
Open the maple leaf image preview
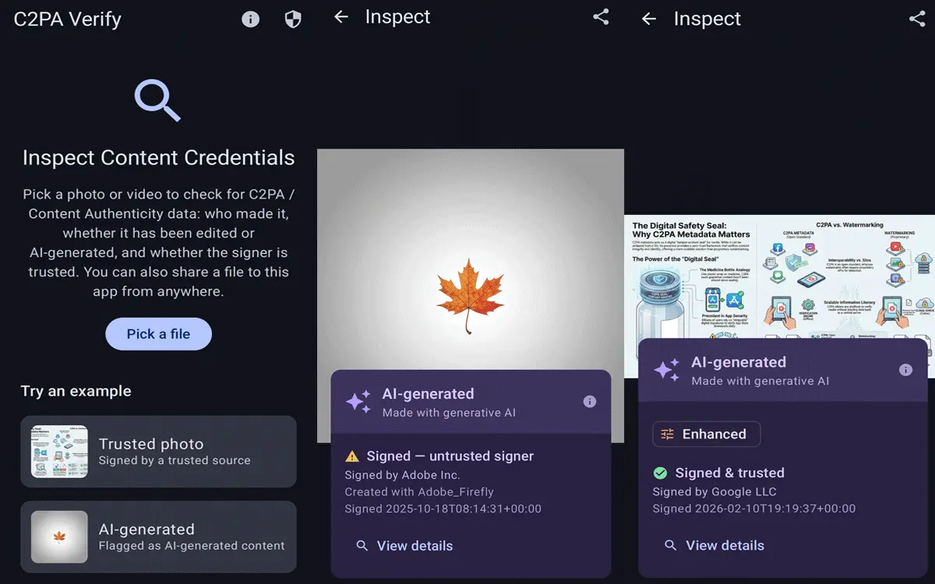coord(471,296)
